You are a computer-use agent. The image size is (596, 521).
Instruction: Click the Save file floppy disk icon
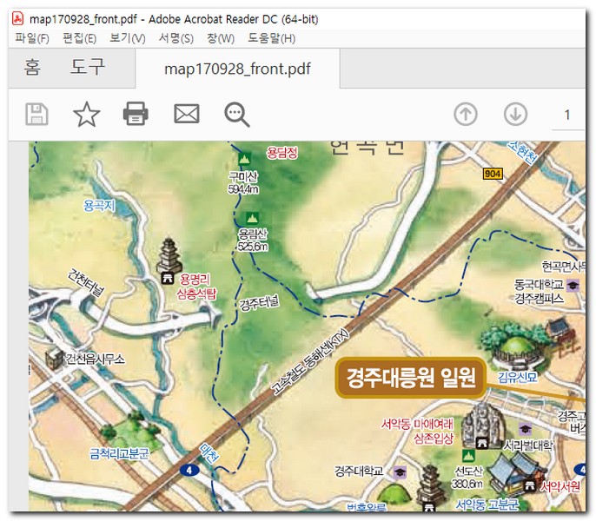click(x=36, y=114)
